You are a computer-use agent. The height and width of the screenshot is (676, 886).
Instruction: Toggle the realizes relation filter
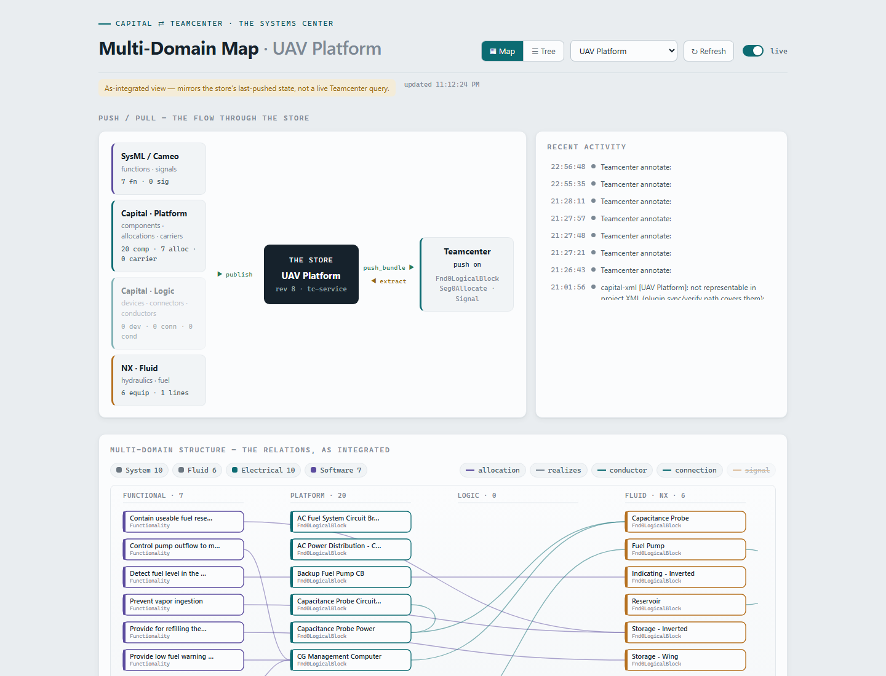click(x=559, y=470)
